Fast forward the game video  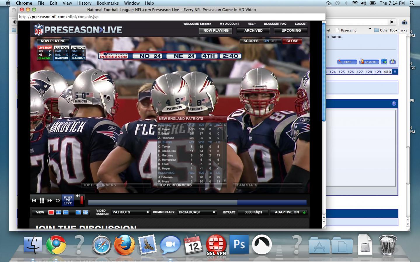[x=50, y=201]
